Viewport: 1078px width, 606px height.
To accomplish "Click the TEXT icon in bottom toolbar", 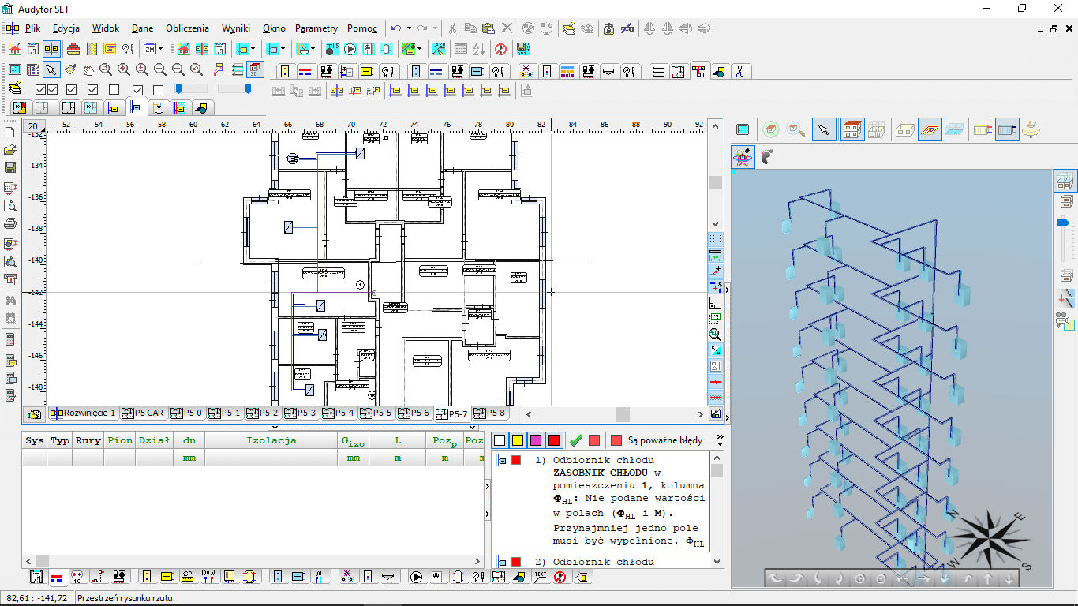I will [x=540, y=577].
